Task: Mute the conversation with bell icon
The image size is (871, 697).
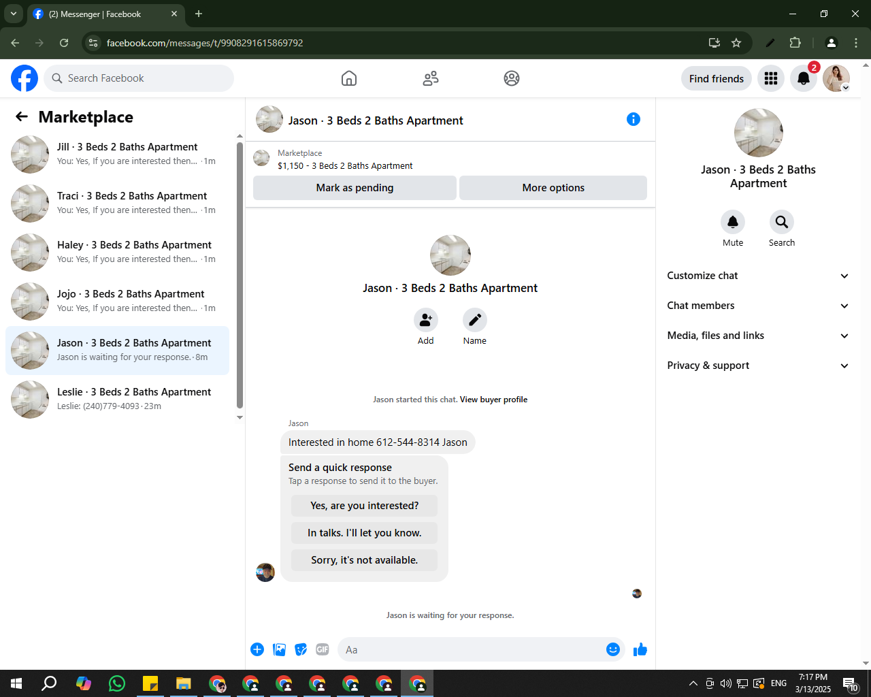Action: 733,222
